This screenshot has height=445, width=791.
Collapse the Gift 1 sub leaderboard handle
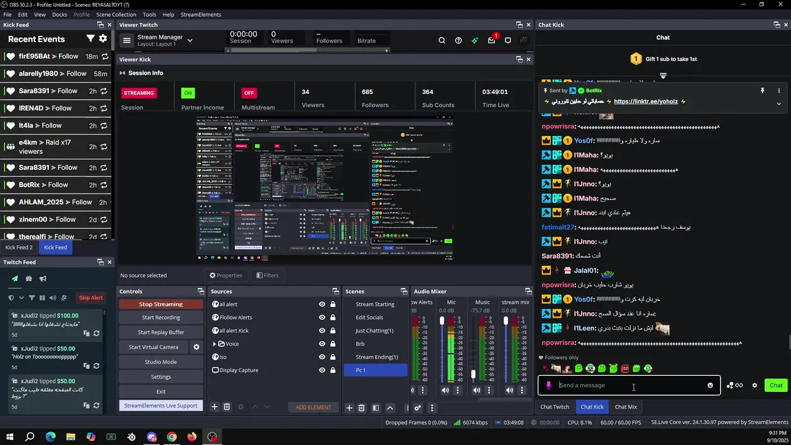point(663,75)
